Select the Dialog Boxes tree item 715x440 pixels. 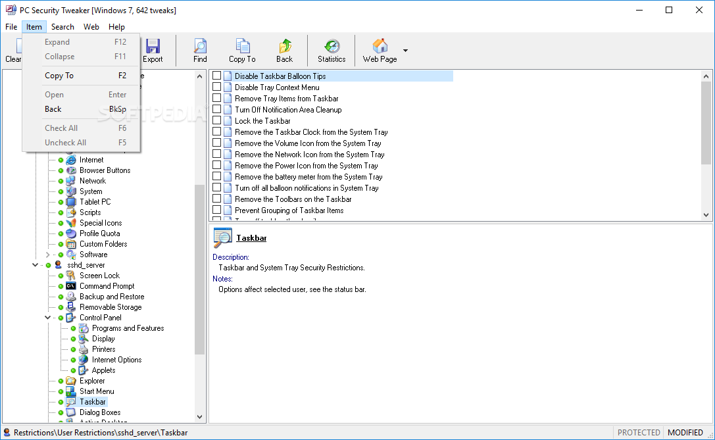tap(100, 412)
